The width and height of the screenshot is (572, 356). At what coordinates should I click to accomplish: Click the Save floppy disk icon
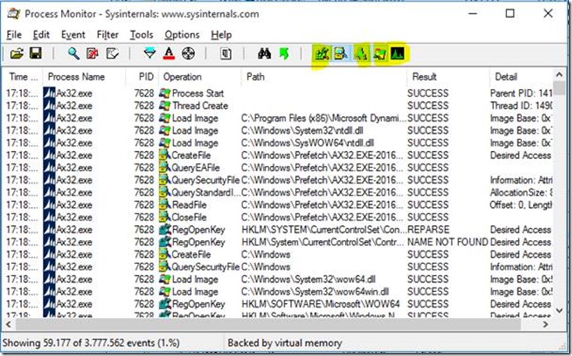35,54
